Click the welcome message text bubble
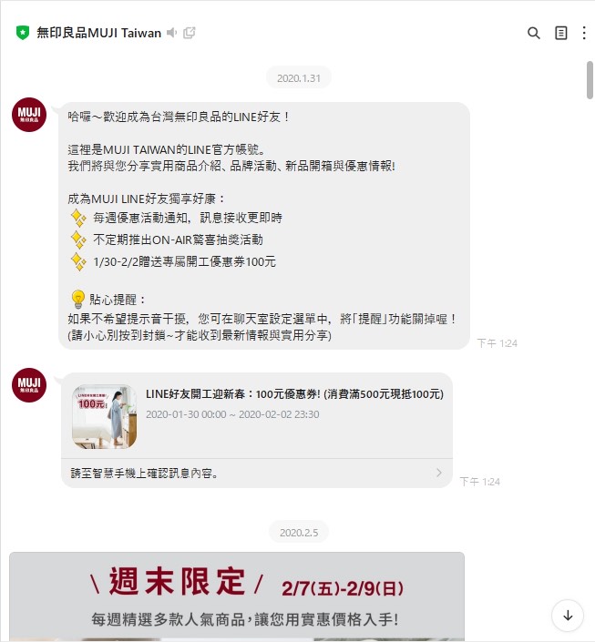 tap(264, 226)
